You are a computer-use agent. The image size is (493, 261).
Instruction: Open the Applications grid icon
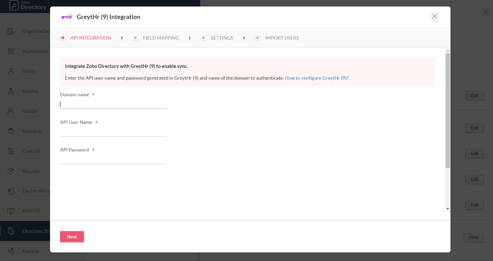[11, 51]
